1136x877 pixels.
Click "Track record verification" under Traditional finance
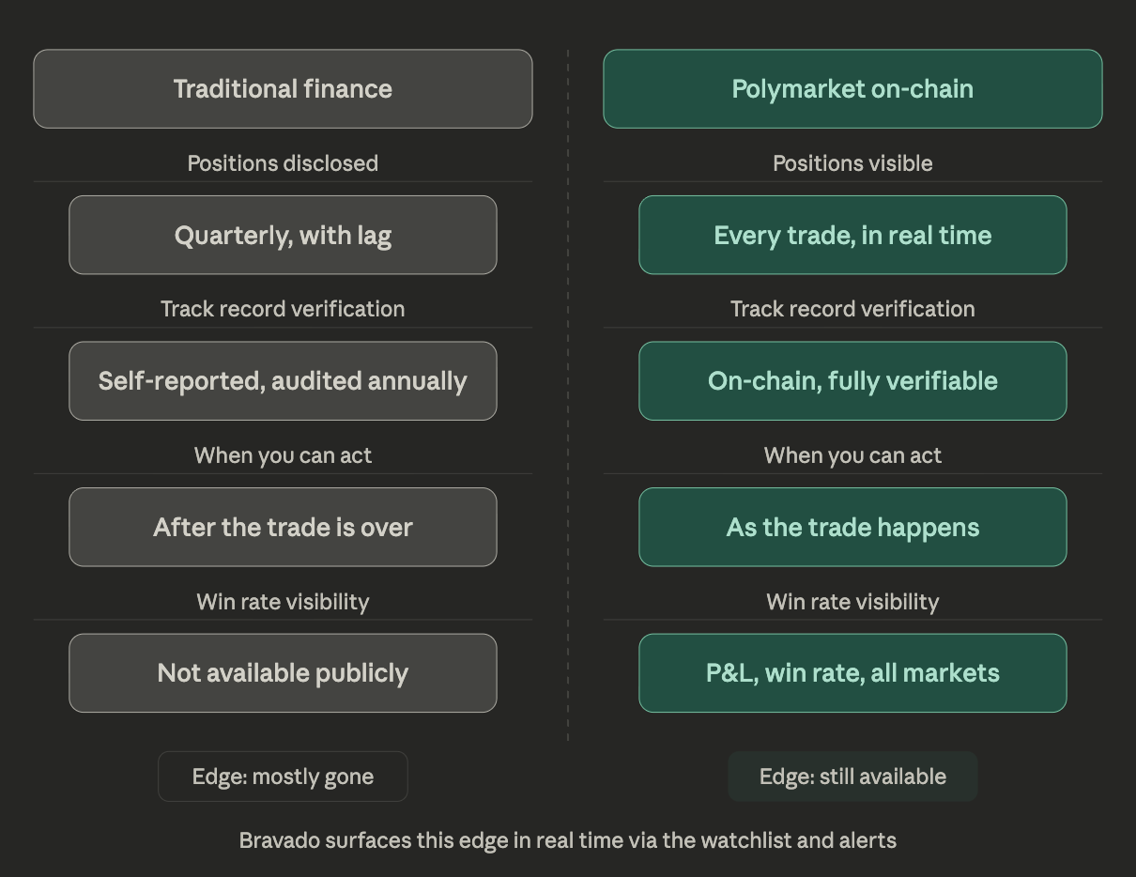pyautogui.click(x=283, y=309)
